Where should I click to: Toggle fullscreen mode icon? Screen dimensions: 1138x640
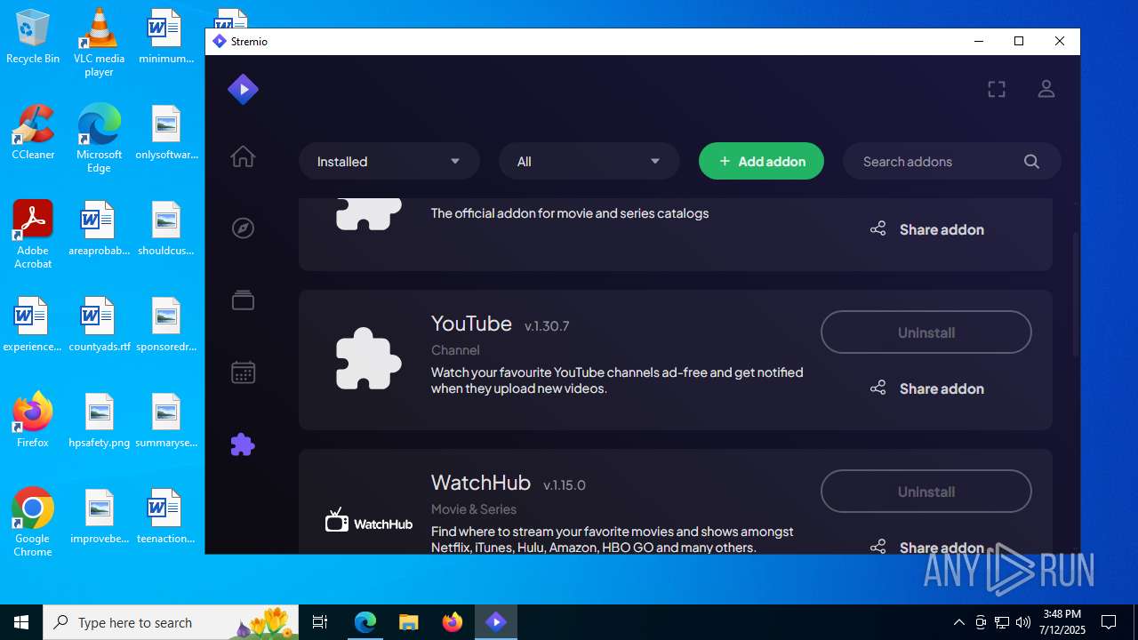(997, 89)
